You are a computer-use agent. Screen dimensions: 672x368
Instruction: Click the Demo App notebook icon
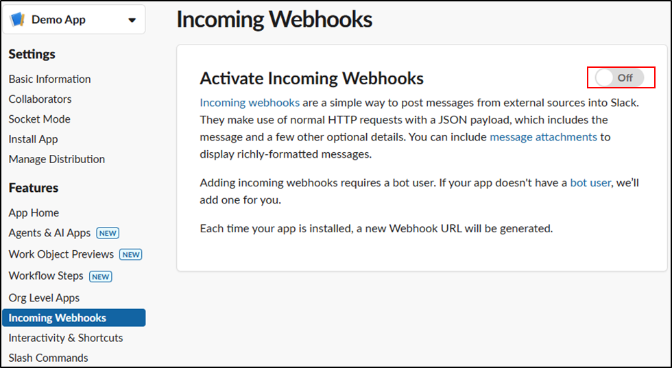(x=18, y=20)
